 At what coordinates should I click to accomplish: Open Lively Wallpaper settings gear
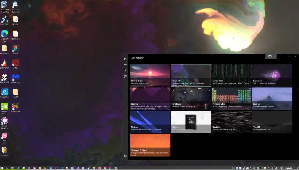pyautogui.click(x=125, y=156)
